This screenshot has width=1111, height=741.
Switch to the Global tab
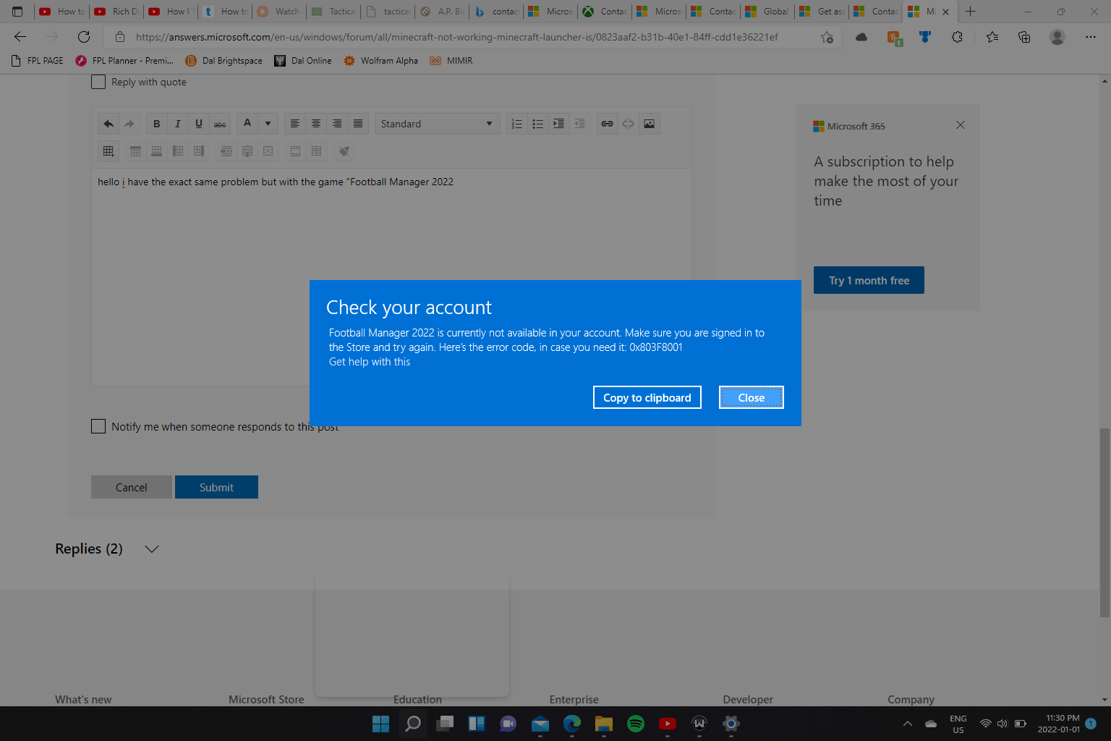pyautogui.click(x=767, y=12)
